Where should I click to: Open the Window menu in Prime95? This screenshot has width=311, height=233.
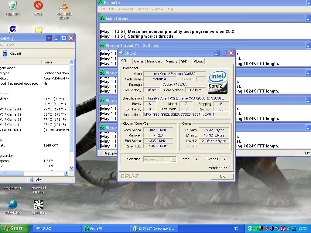(157, 9)
